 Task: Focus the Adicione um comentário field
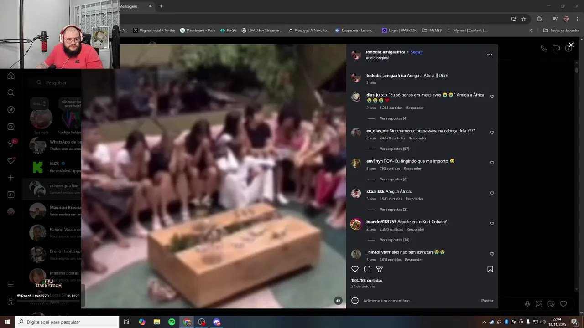tap(420, 301)
